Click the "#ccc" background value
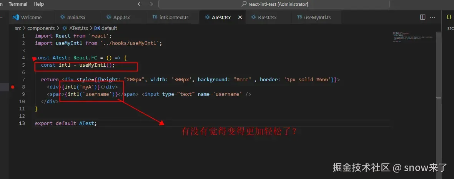The width and height of the screenshot is (454, 179). click(x=241, y=79)
